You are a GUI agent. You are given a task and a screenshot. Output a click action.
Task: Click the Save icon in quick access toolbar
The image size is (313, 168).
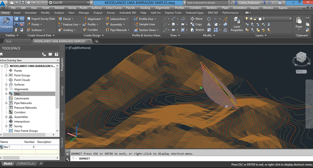coord(23,3)
